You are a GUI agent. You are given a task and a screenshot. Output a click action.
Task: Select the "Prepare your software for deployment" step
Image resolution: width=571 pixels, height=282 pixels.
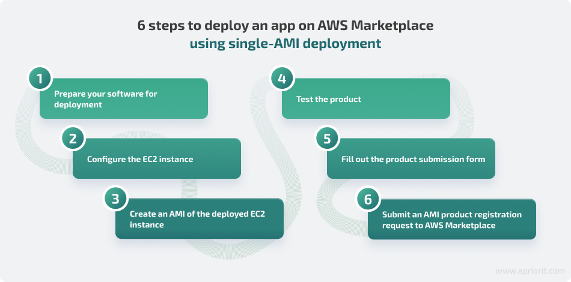coord(124,98)
